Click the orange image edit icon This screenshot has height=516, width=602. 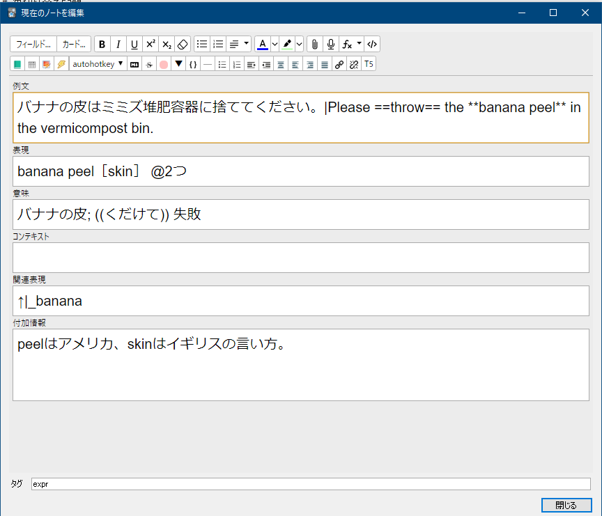(47, 64)
